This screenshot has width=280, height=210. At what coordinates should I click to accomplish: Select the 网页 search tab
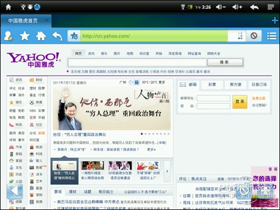(78, 54)
